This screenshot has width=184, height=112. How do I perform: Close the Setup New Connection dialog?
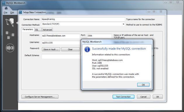click(161, 11)
